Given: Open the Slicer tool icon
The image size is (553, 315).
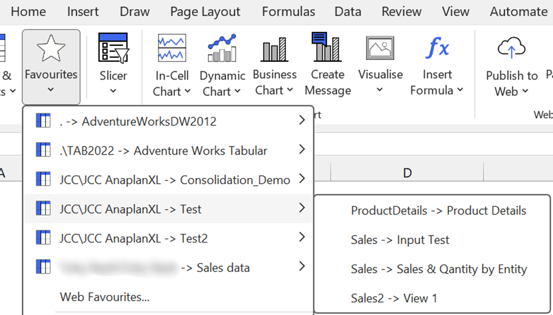Looking at the screenshot, I should pos(113,48).
